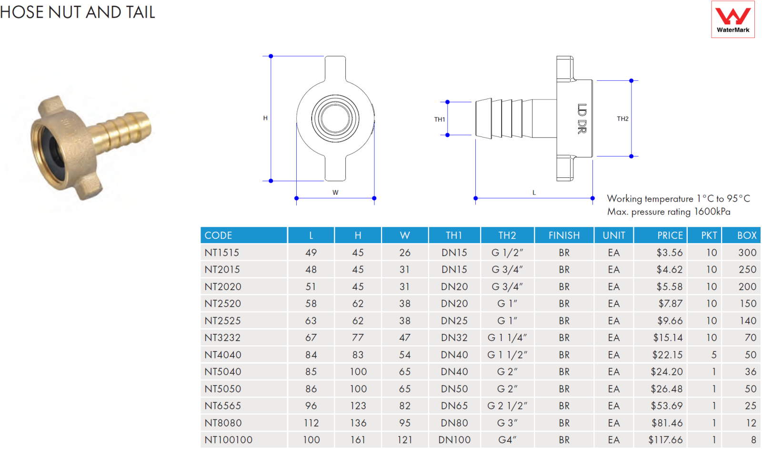This screenshot has width=762, height=449.
Task: Click the $7.87 price for NT2520
Action: click(671, 303)
